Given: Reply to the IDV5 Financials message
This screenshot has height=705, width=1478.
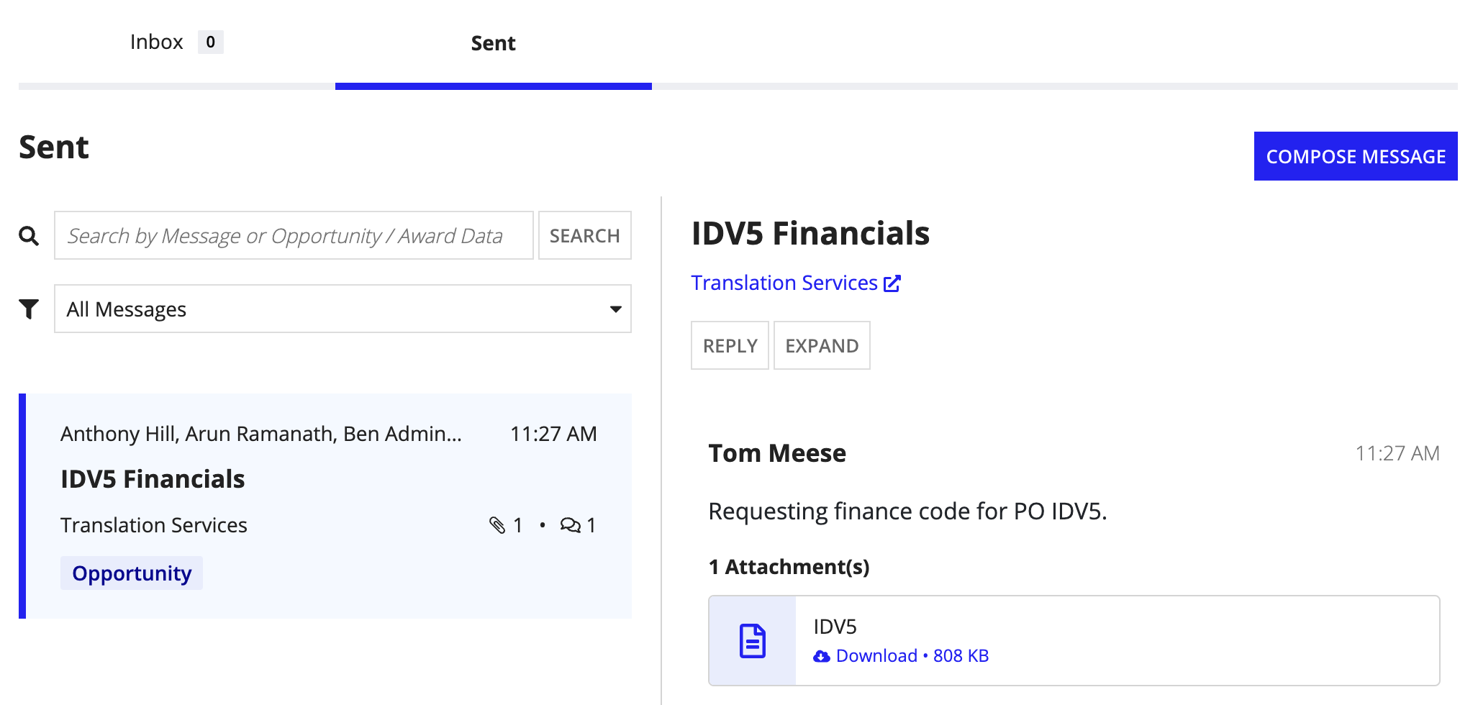Looking at the screenshot, I should (730, 345).
